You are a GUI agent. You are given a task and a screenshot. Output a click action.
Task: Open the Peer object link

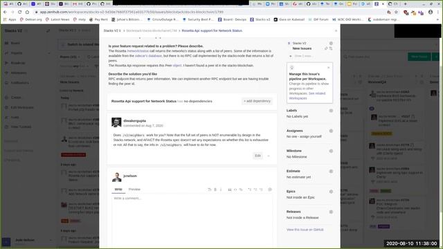[177, 66]
